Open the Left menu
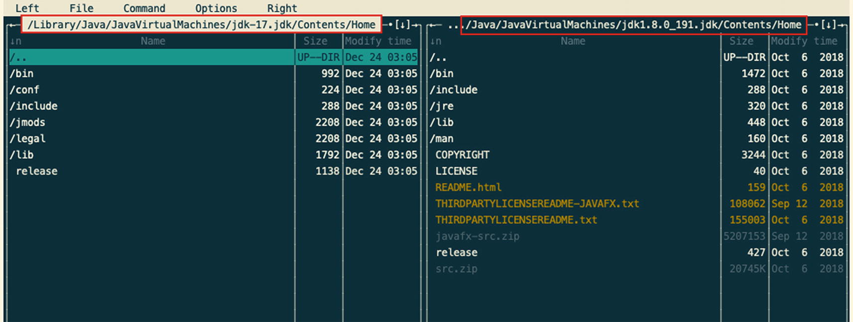853x322 pixels. tap(27, 8)
